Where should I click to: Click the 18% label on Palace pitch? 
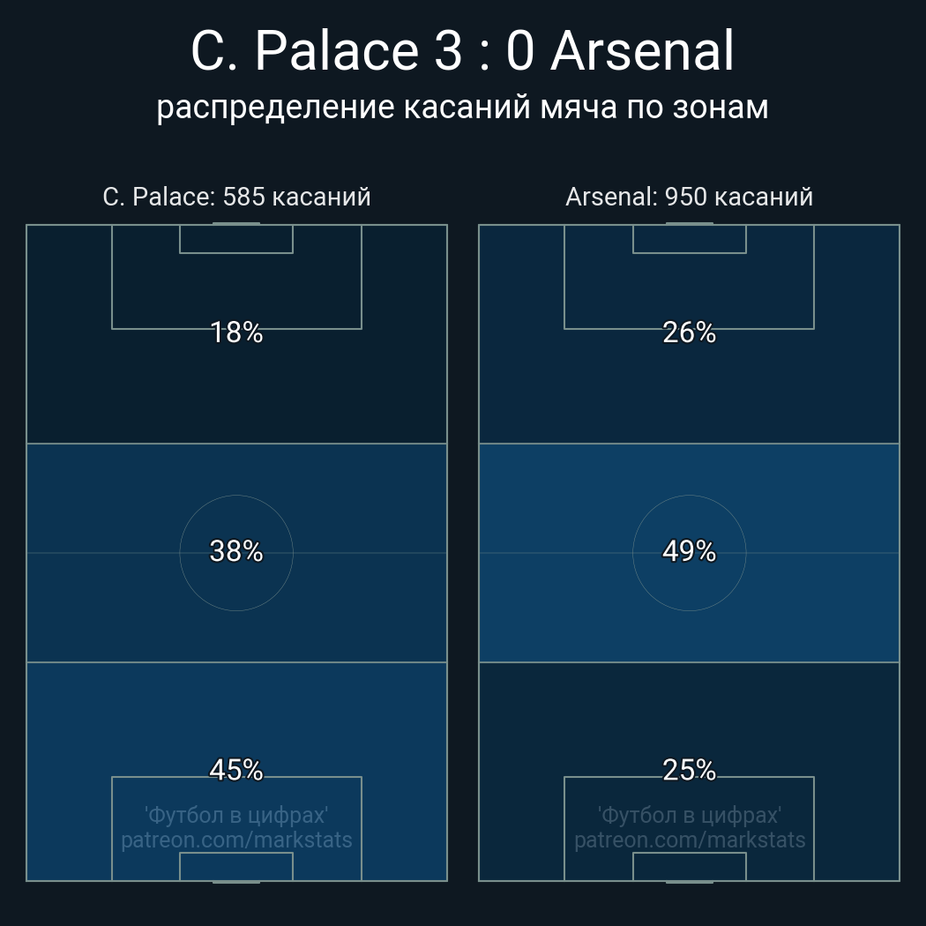click(236, 332)
